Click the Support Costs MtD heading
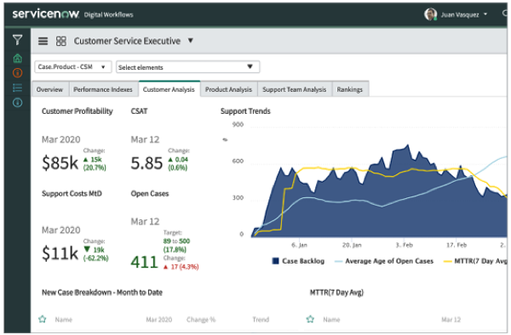The image size is (511, 335). [x=72, y=194]
